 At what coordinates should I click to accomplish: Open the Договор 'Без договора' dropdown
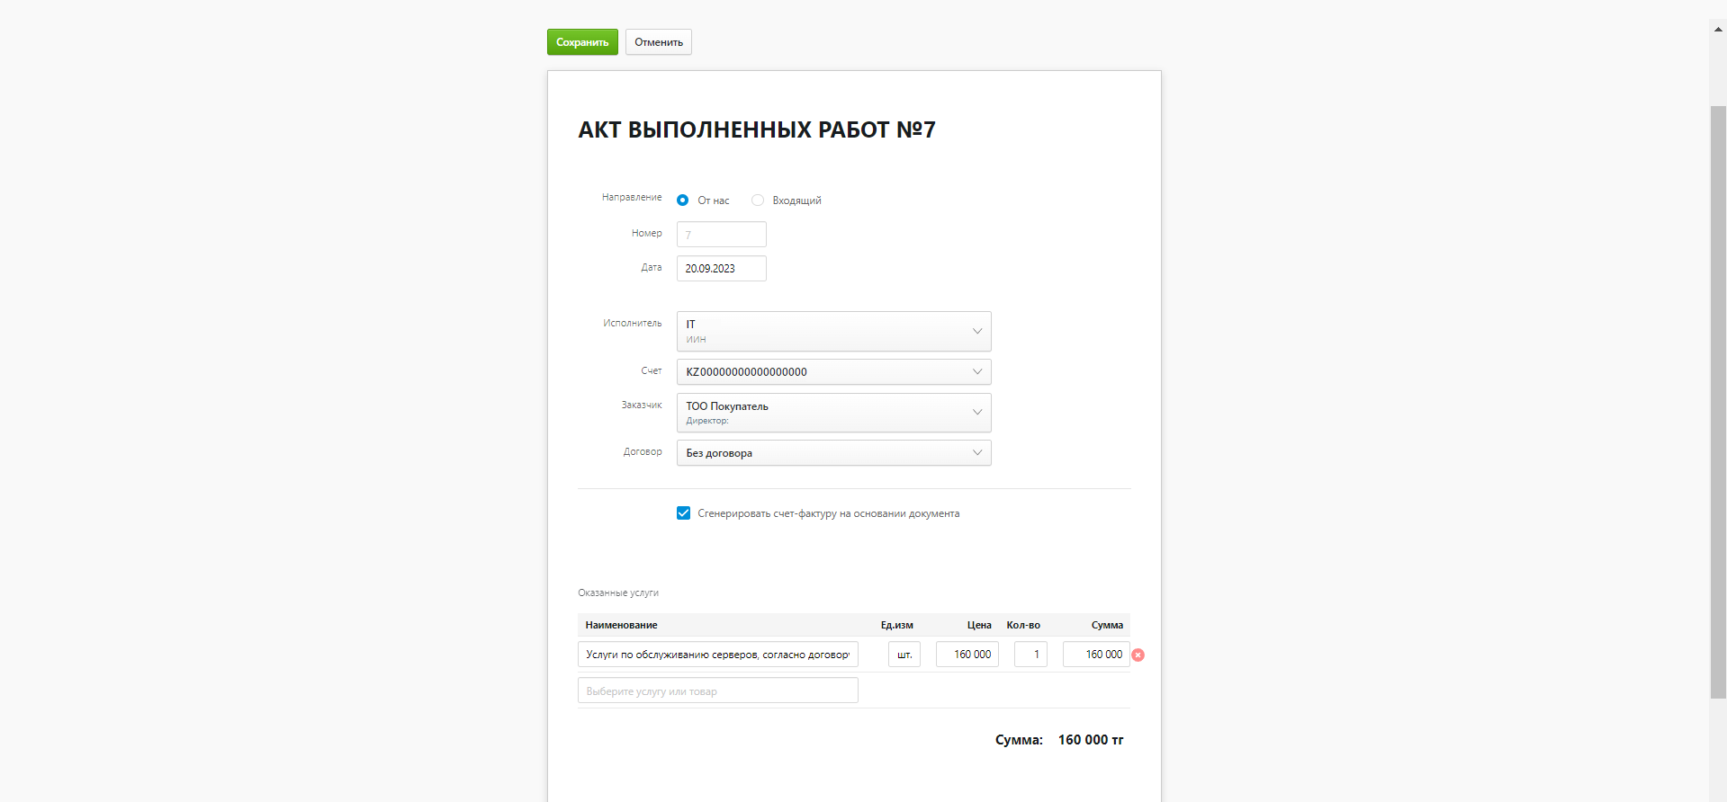tap(833, 453)
